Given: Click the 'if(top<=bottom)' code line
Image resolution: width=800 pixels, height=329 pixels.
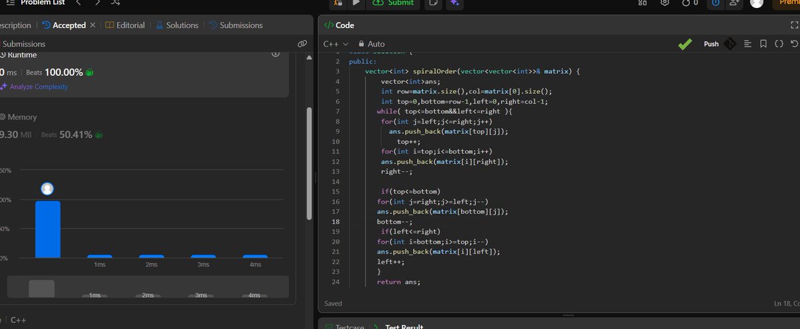Looking at the screenshot, I should pos(411,191).
